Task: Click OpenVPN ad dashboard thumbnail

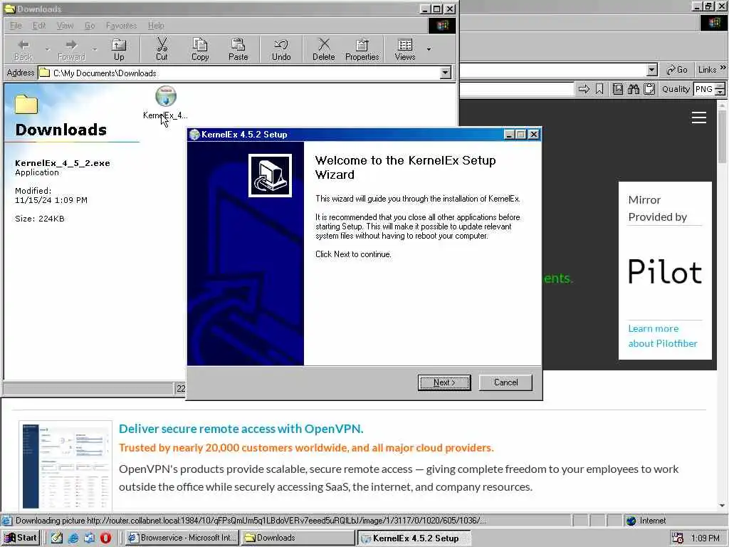Action: click(65, 464)
